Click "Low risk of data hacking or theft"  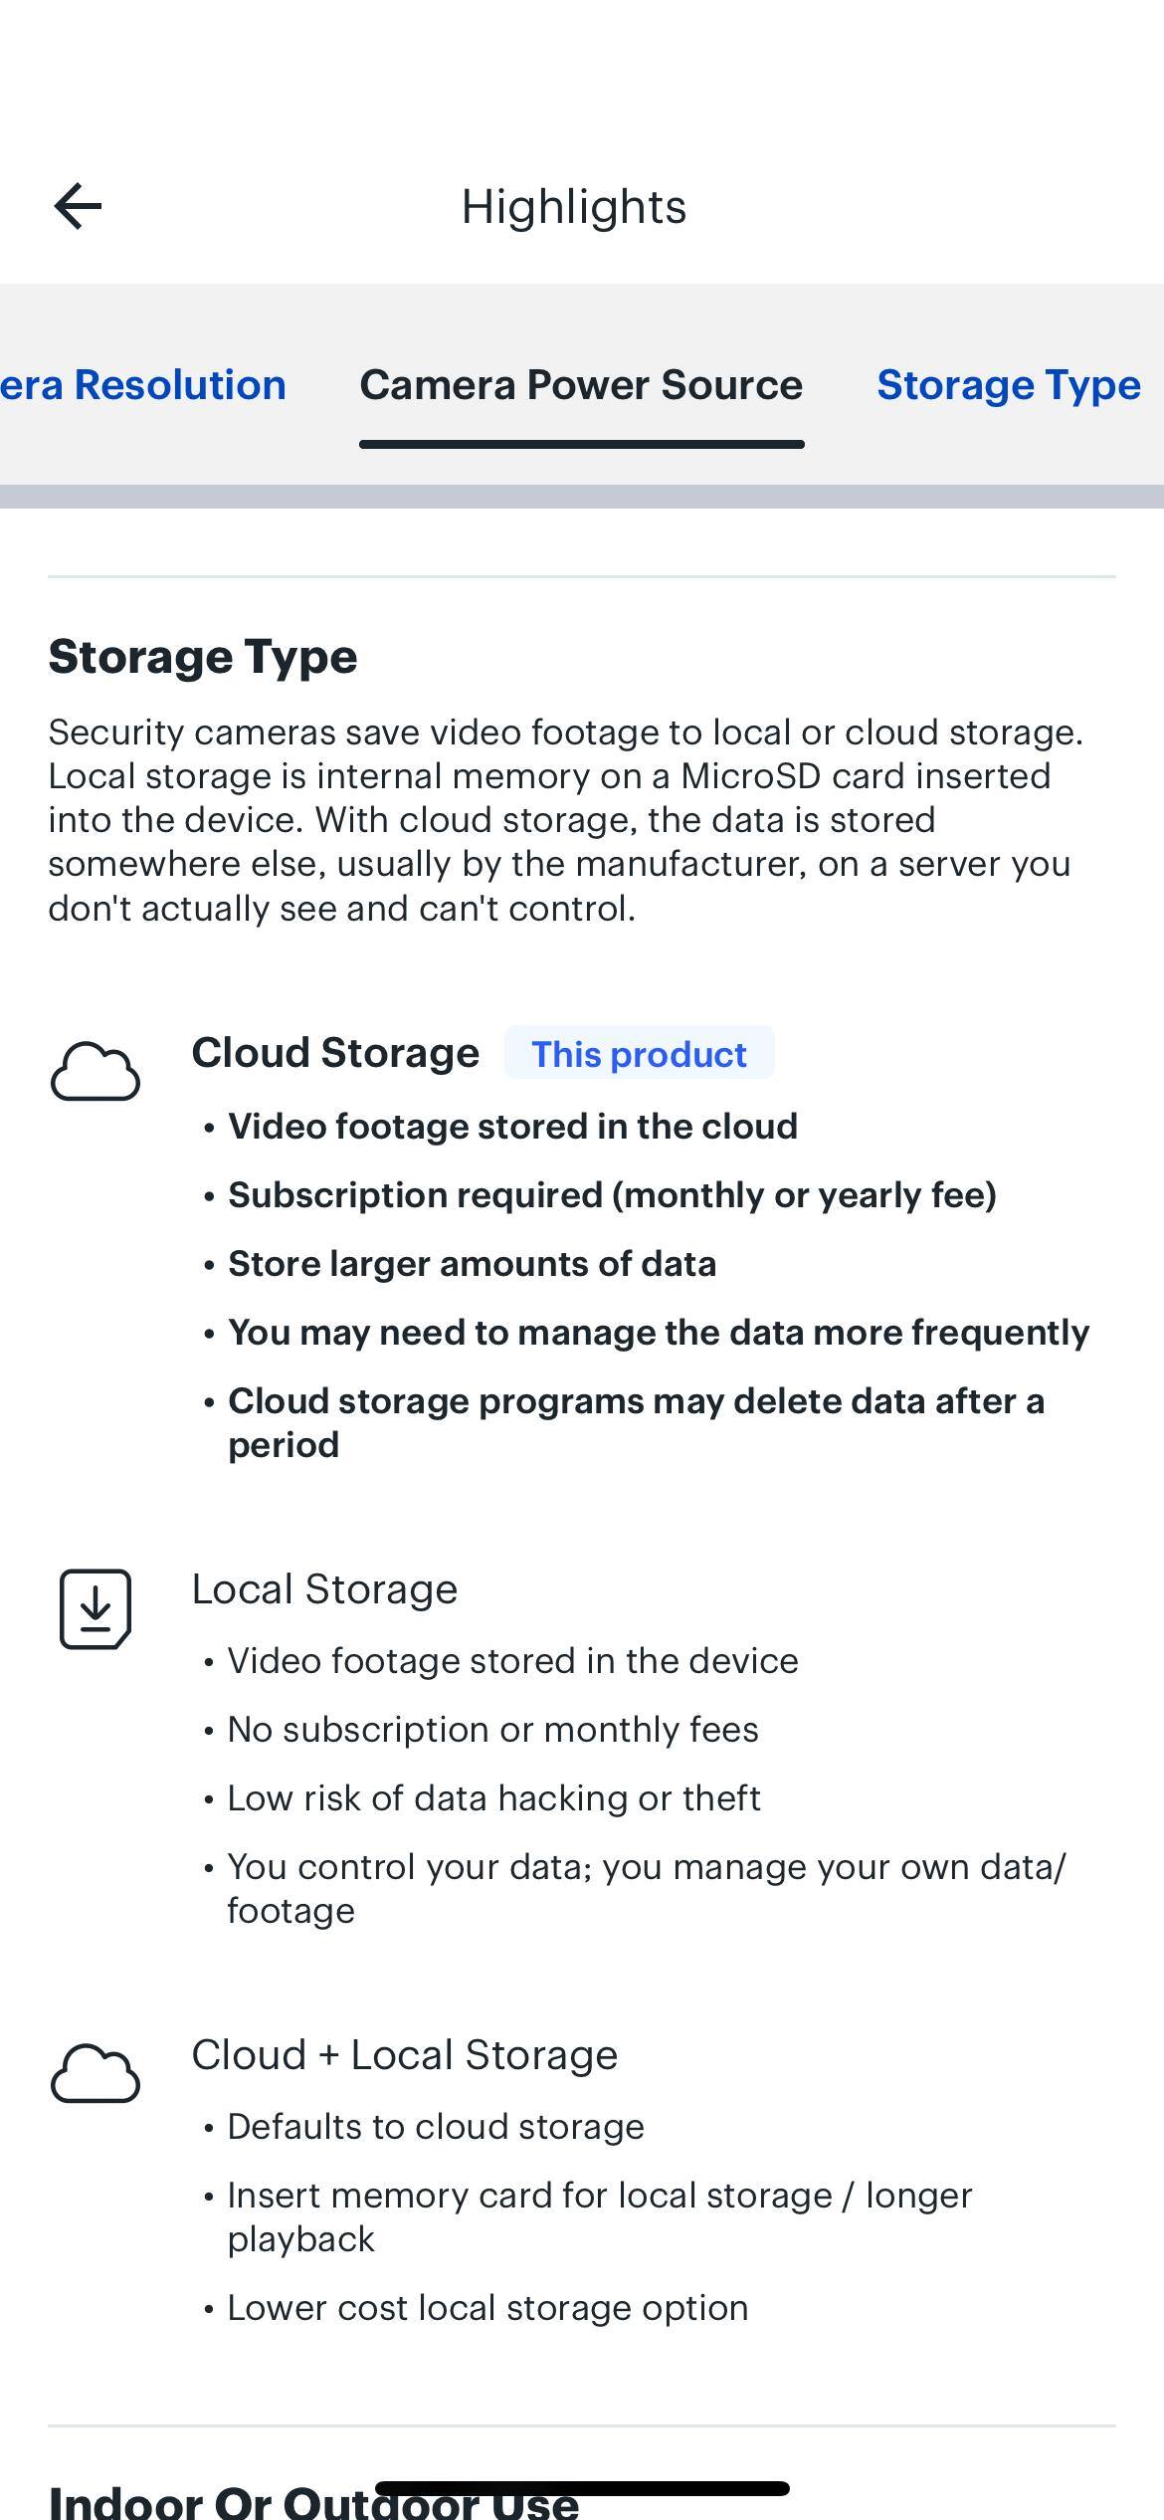pyautogui.click(x=493, y=1798)
